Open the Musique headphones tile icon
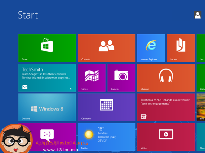205x153 pixels. (x=166, y=75)
